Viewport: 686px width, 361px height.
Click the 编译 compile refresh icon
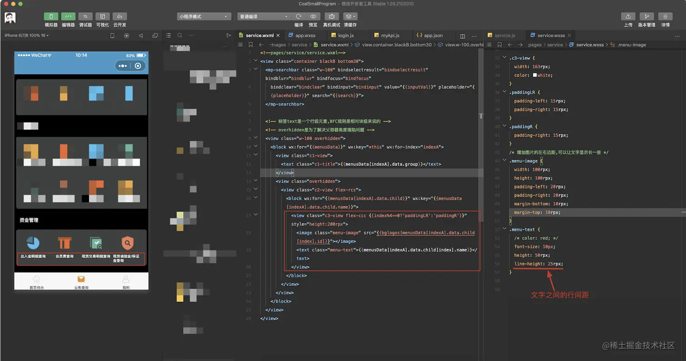299,16
